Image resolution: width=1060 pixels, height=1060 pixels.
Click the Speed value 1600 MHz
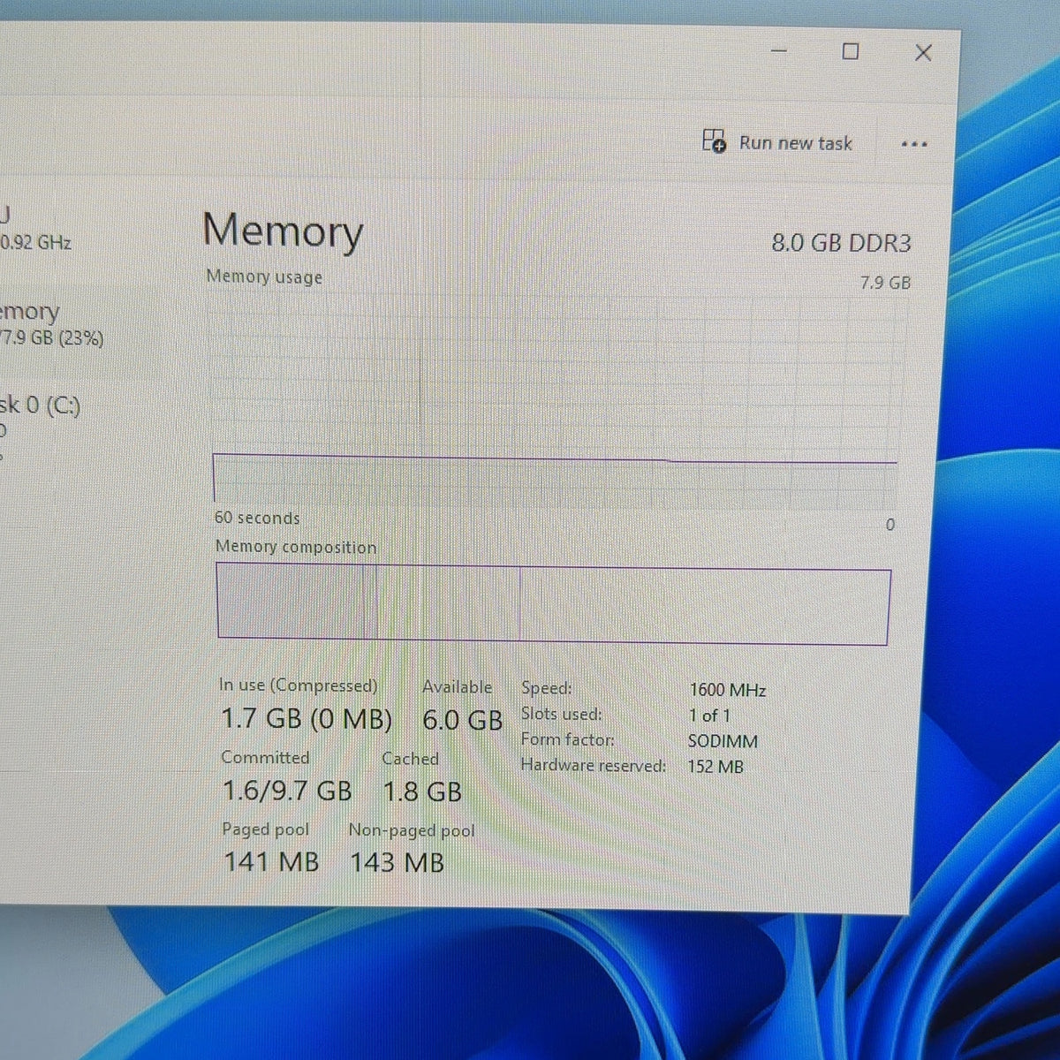(727, 690)
